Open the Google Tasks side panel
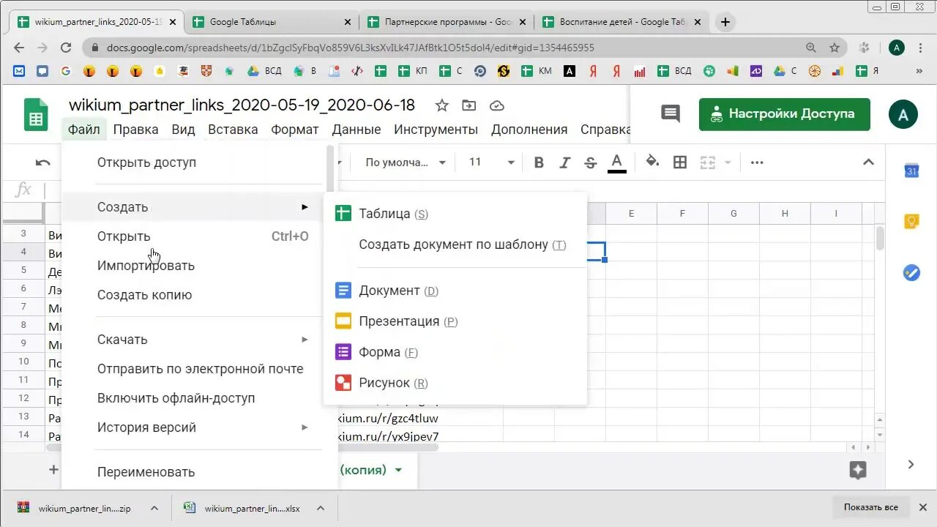 pos(911,273)
